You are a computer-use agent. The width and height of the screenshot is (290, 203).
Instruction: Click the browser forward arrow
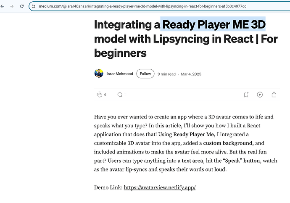[x=12, y=6]
